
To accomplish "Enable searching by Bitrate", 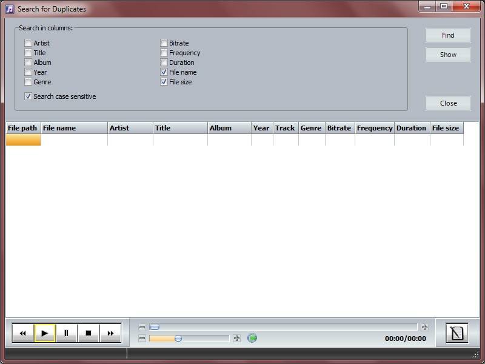I will (164, 43).
